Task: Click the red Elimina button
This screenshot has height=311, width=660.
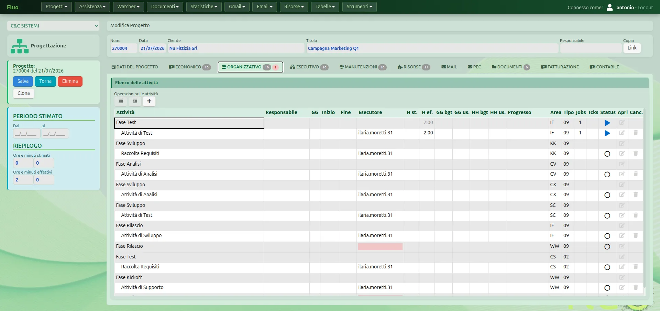Action: [70, 81]
